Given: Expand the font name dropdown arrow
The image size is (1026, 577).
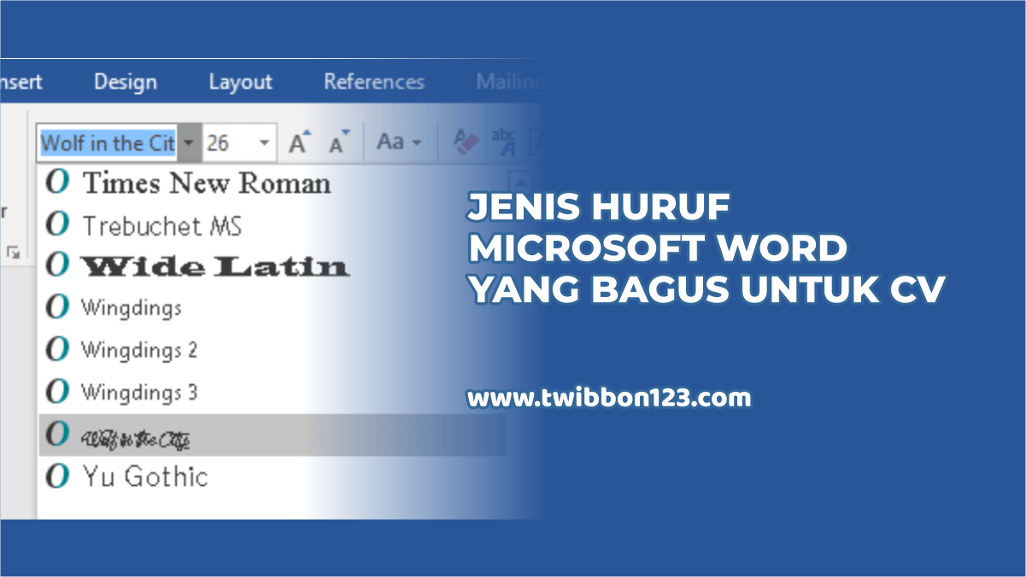Looking at the screenshot, I should 190,143.
